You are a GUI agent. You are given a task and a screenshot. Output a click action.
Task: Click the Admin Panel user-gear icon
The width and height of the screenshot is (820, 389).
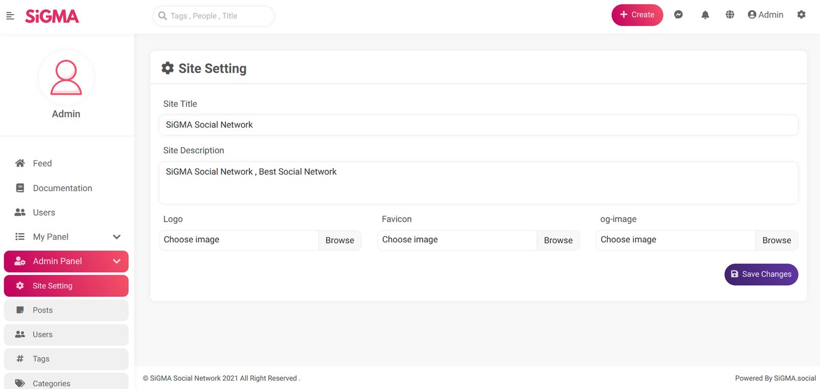(x=20, y=261)
